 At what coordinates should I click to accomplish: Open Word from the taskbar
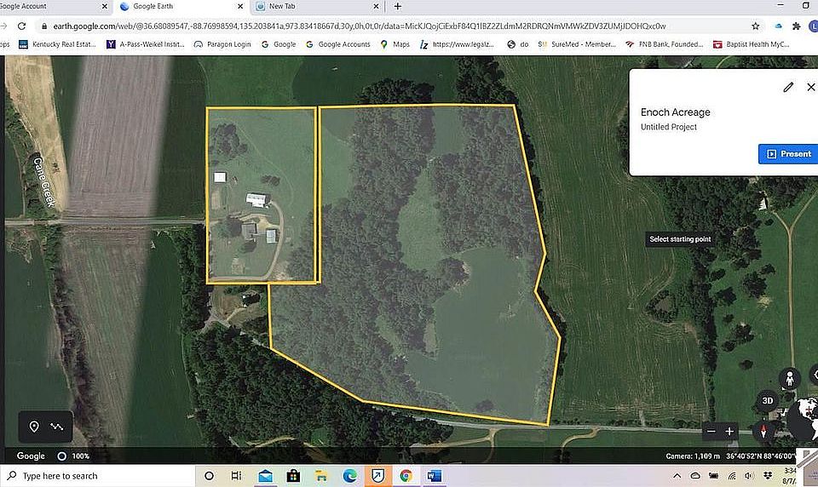point(434,476)
